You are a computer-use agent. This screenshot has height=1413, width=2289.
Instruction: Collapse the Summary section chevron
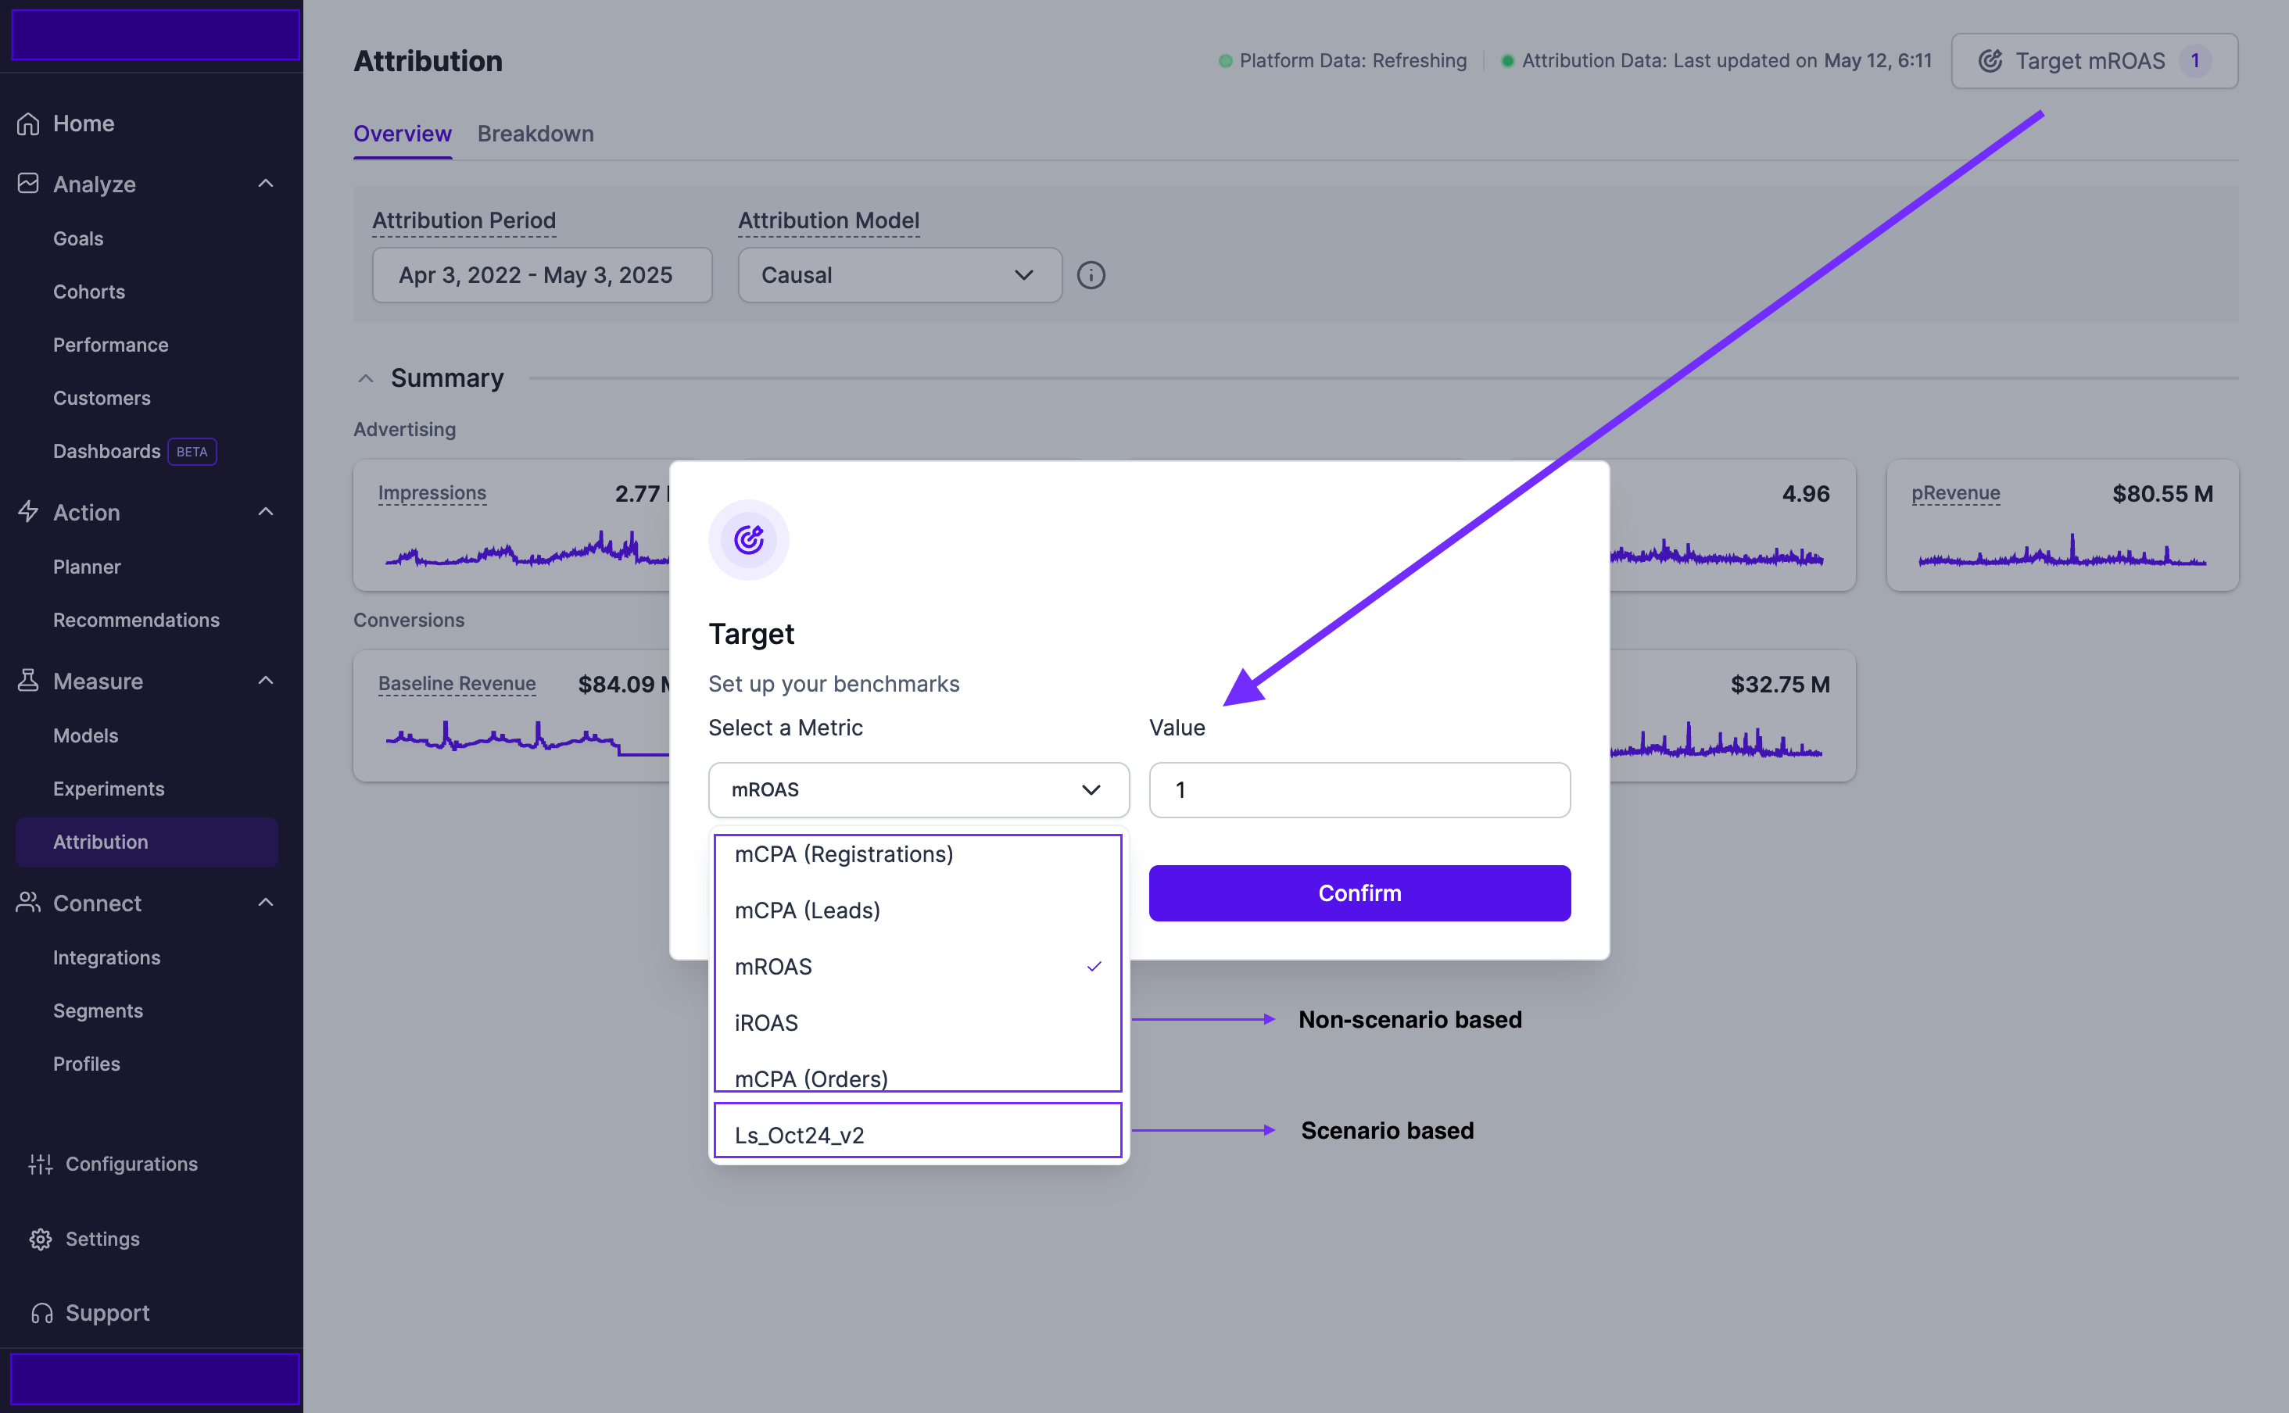(x=365, y=378)
